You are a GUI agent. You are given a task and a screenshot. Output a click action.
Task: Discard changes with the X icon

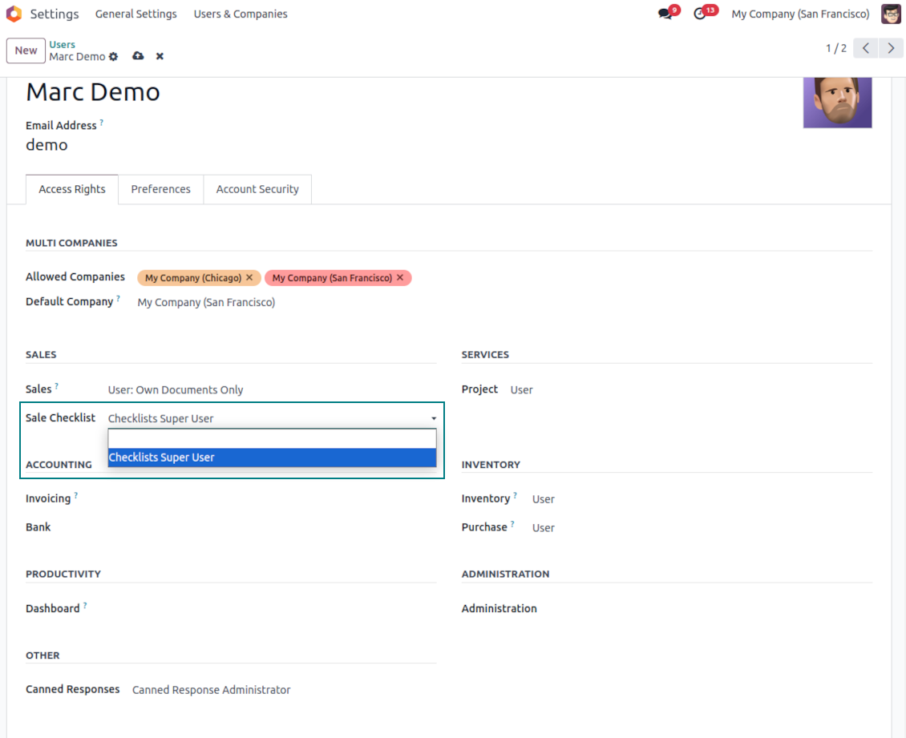[x=160, y=56]
